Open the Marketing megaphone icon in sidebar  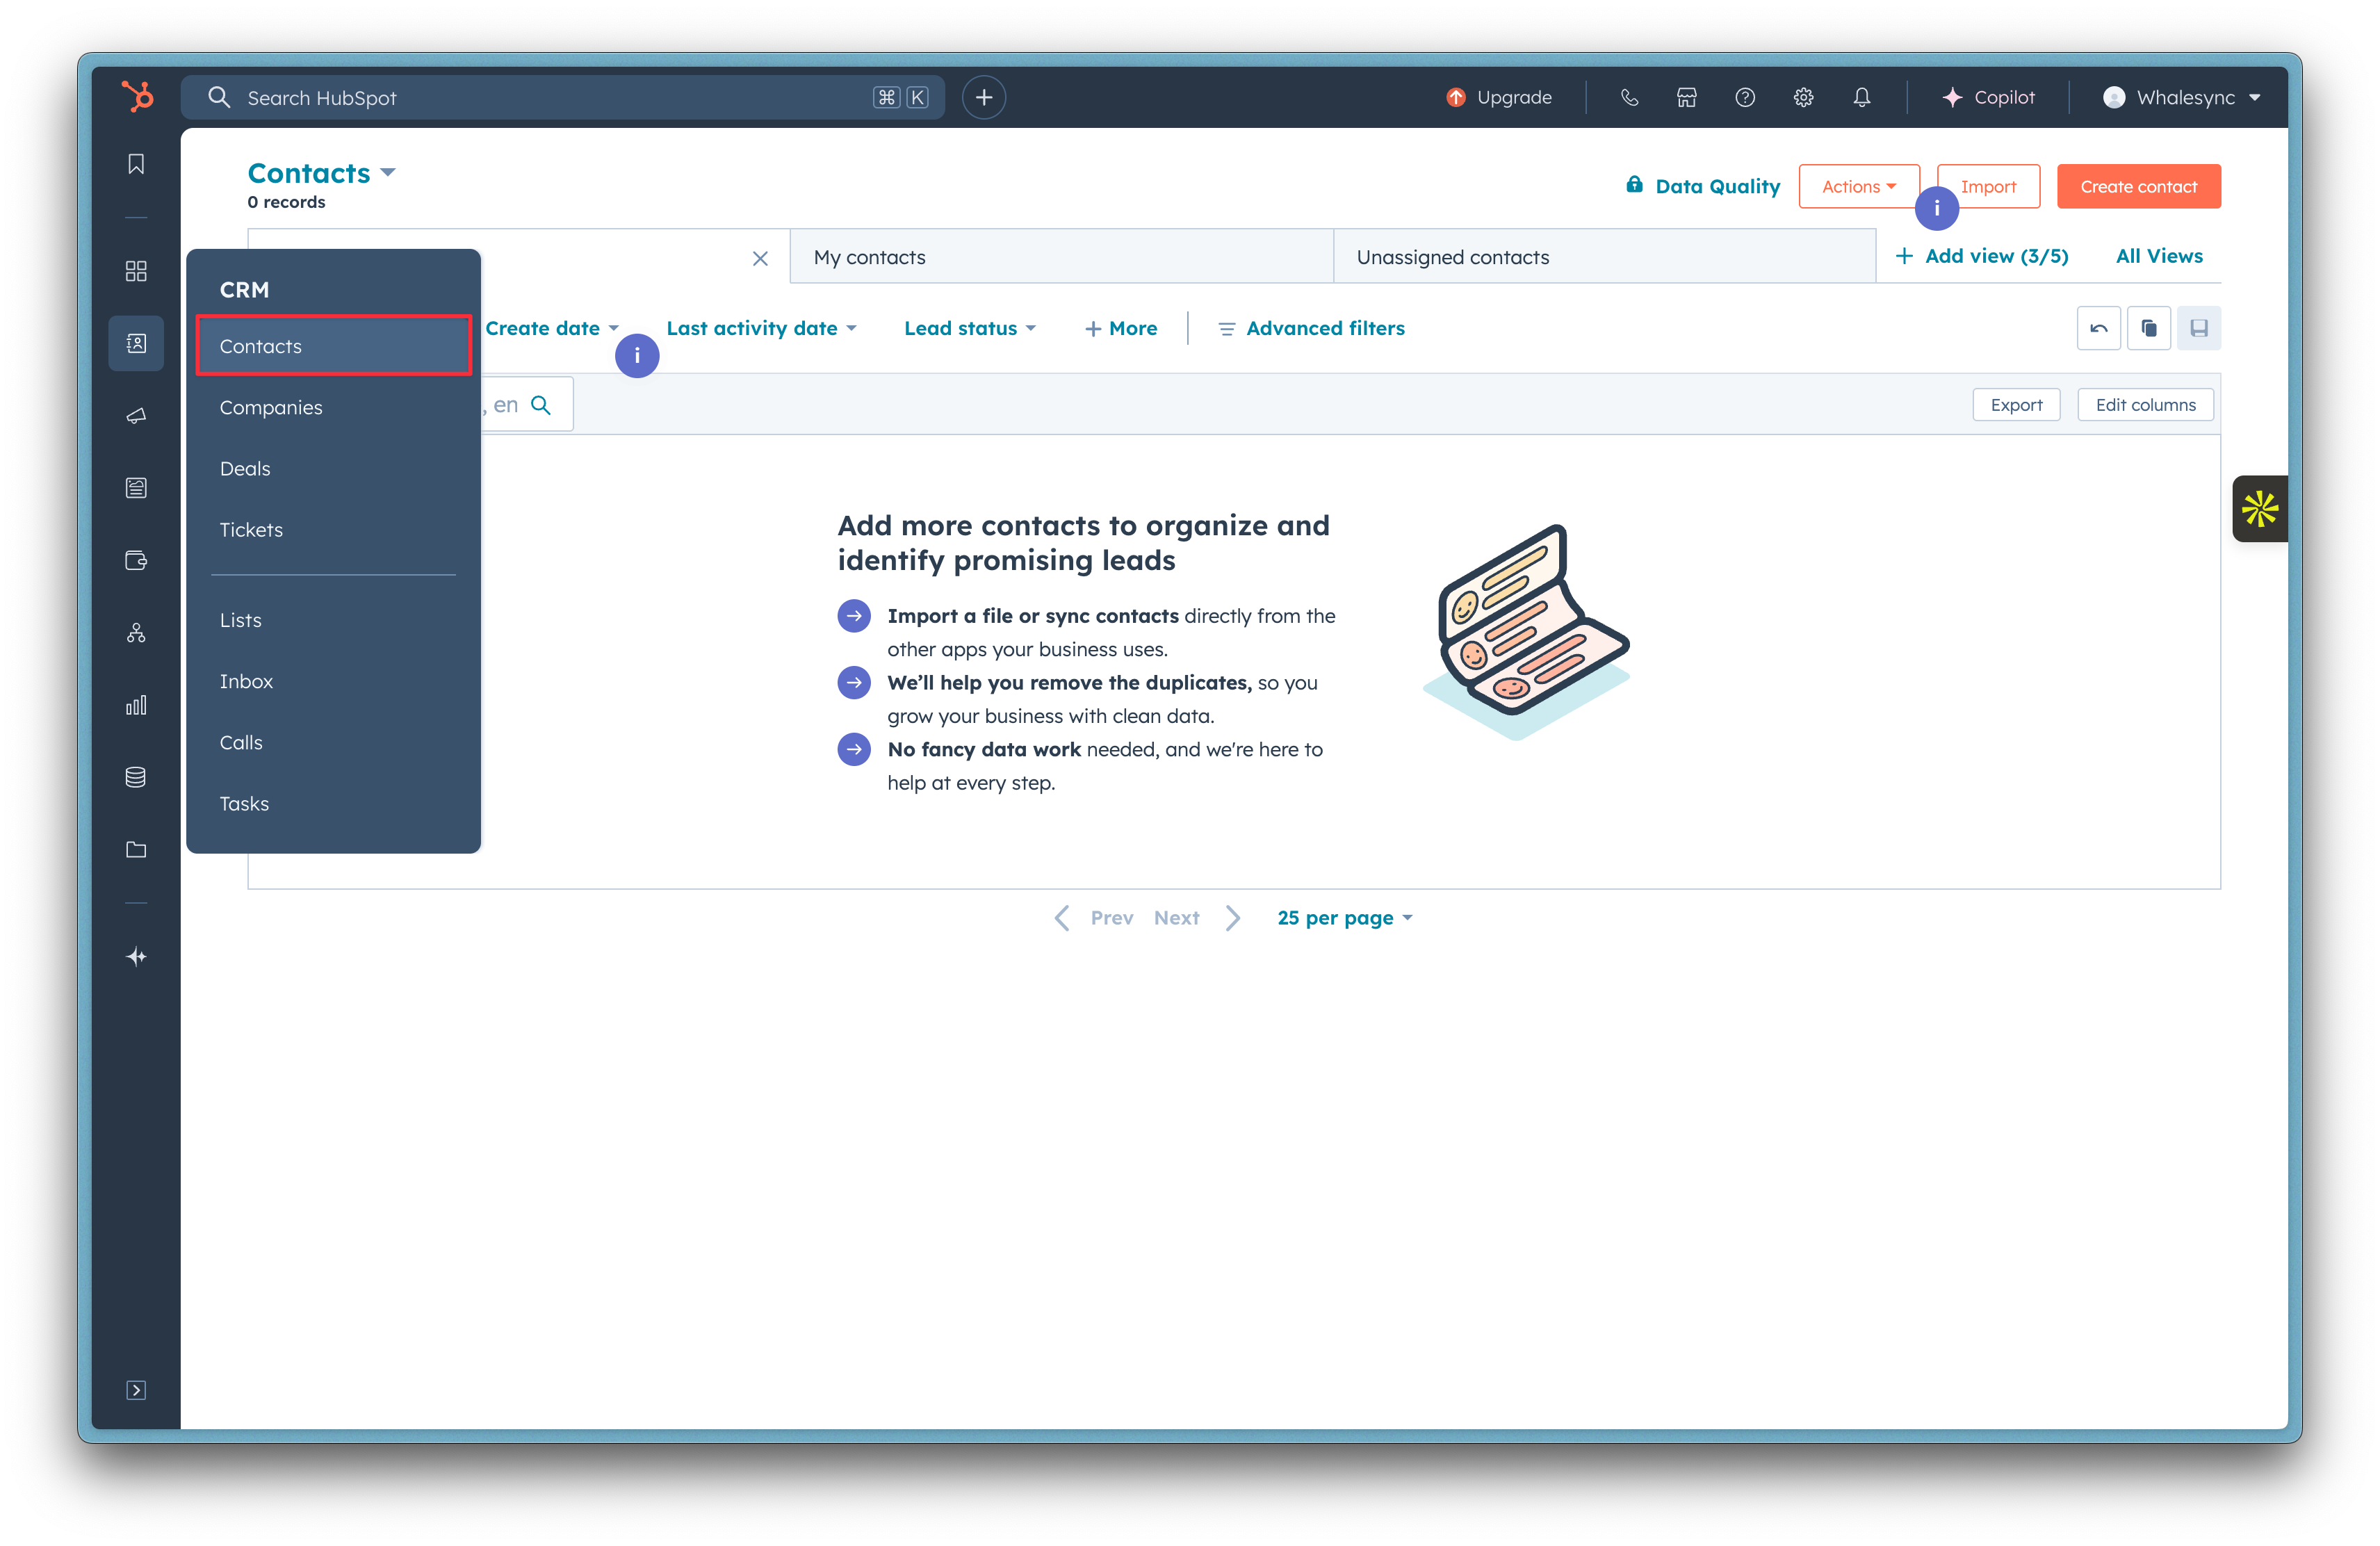click(x=136, y=416)
